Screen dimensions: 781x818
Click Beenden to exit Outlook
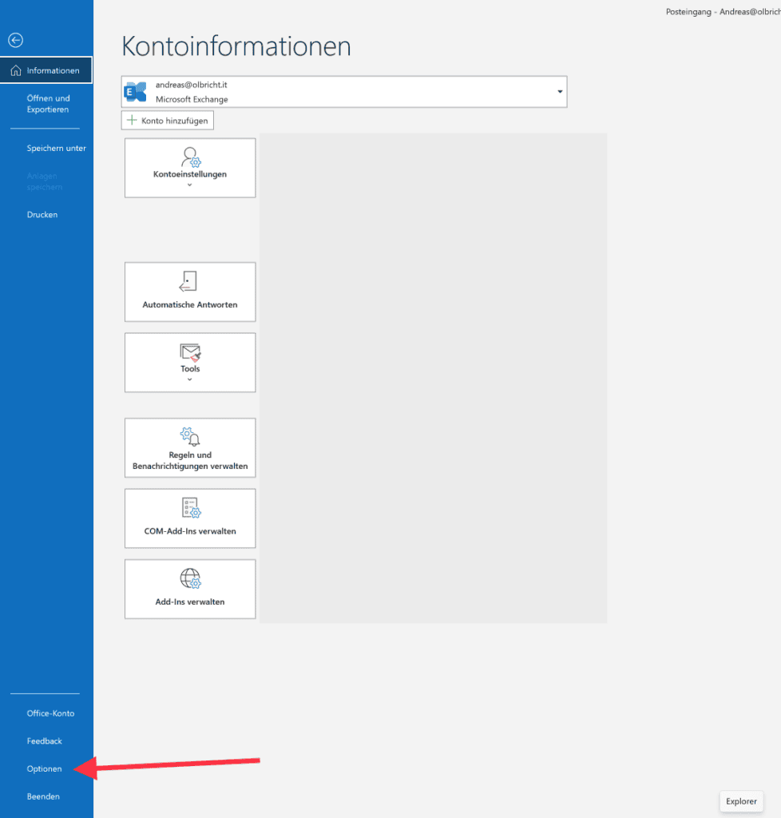pos(43,796)
